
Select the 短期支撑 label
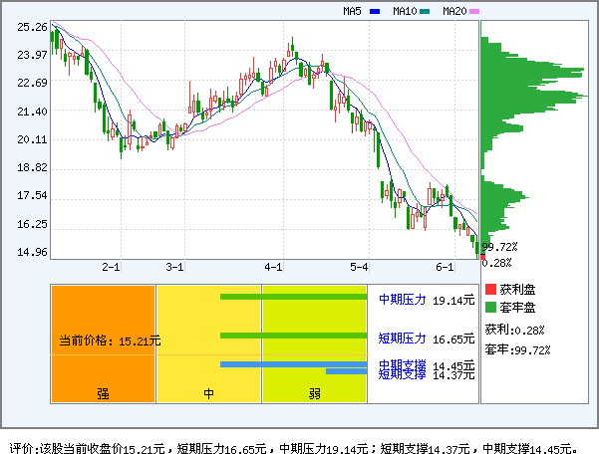pyautogui.click(x=402, y=374)
